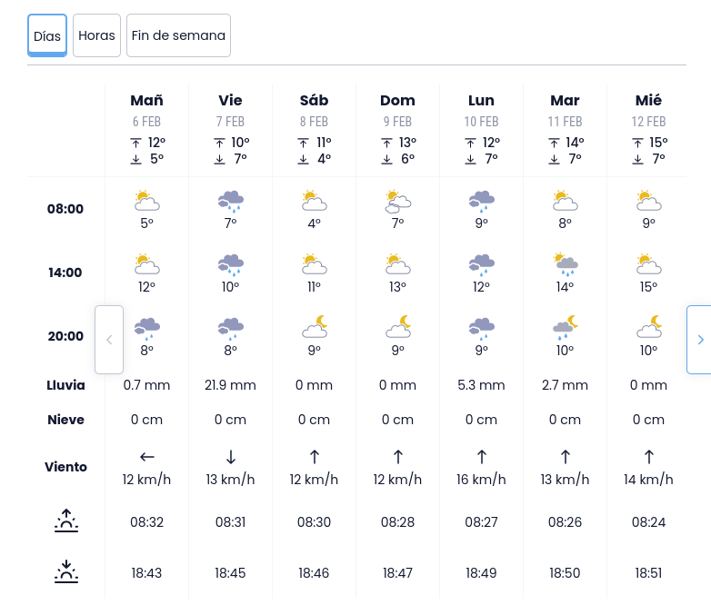The width and height of the screenshot is (711, 605).
Task: Click the Mié 12 FEB day header
Action: point(648,109)
